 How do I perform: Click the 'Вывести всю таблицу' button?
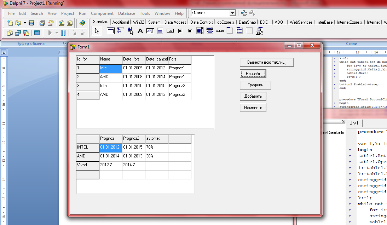[267, 62]
